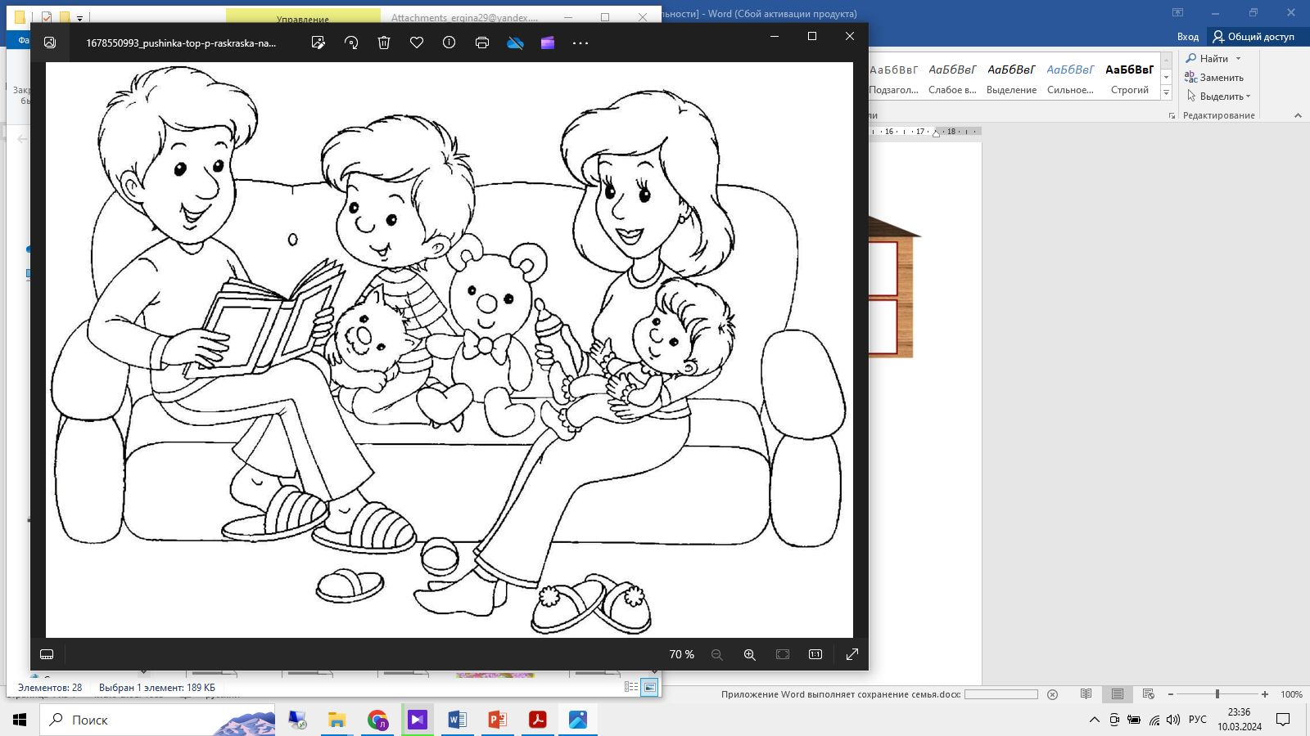Open the See more (three dots) menu
This screenshot has width=1310, height=736.
click(580, 43)
